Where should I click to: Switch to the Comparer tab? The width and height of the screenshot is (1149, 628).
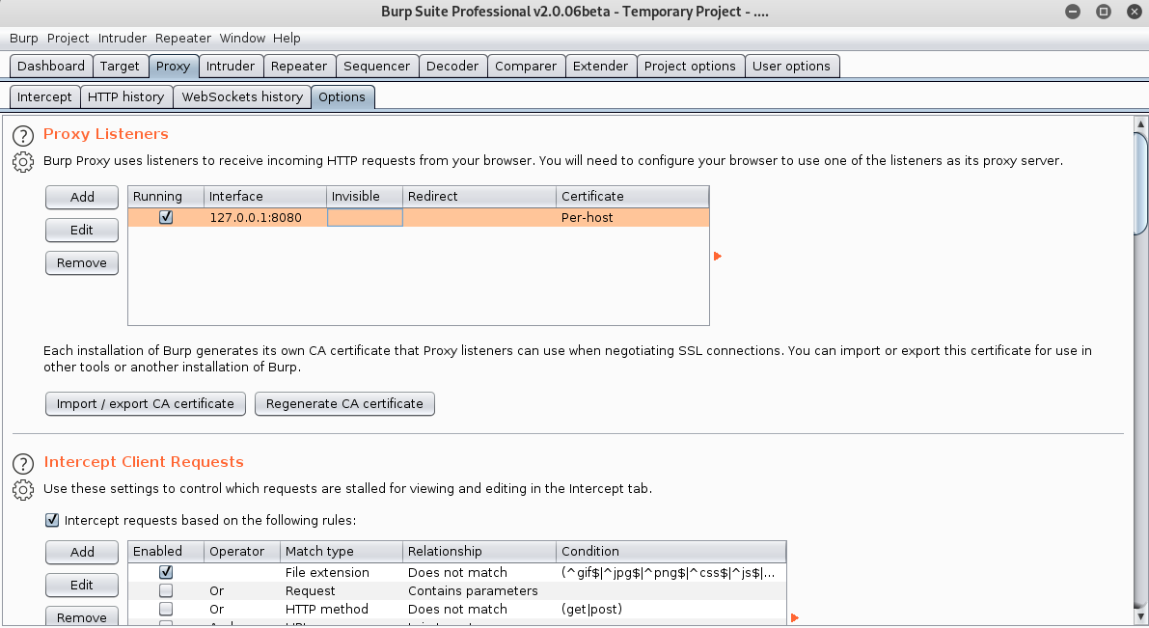tap(526, 66)
